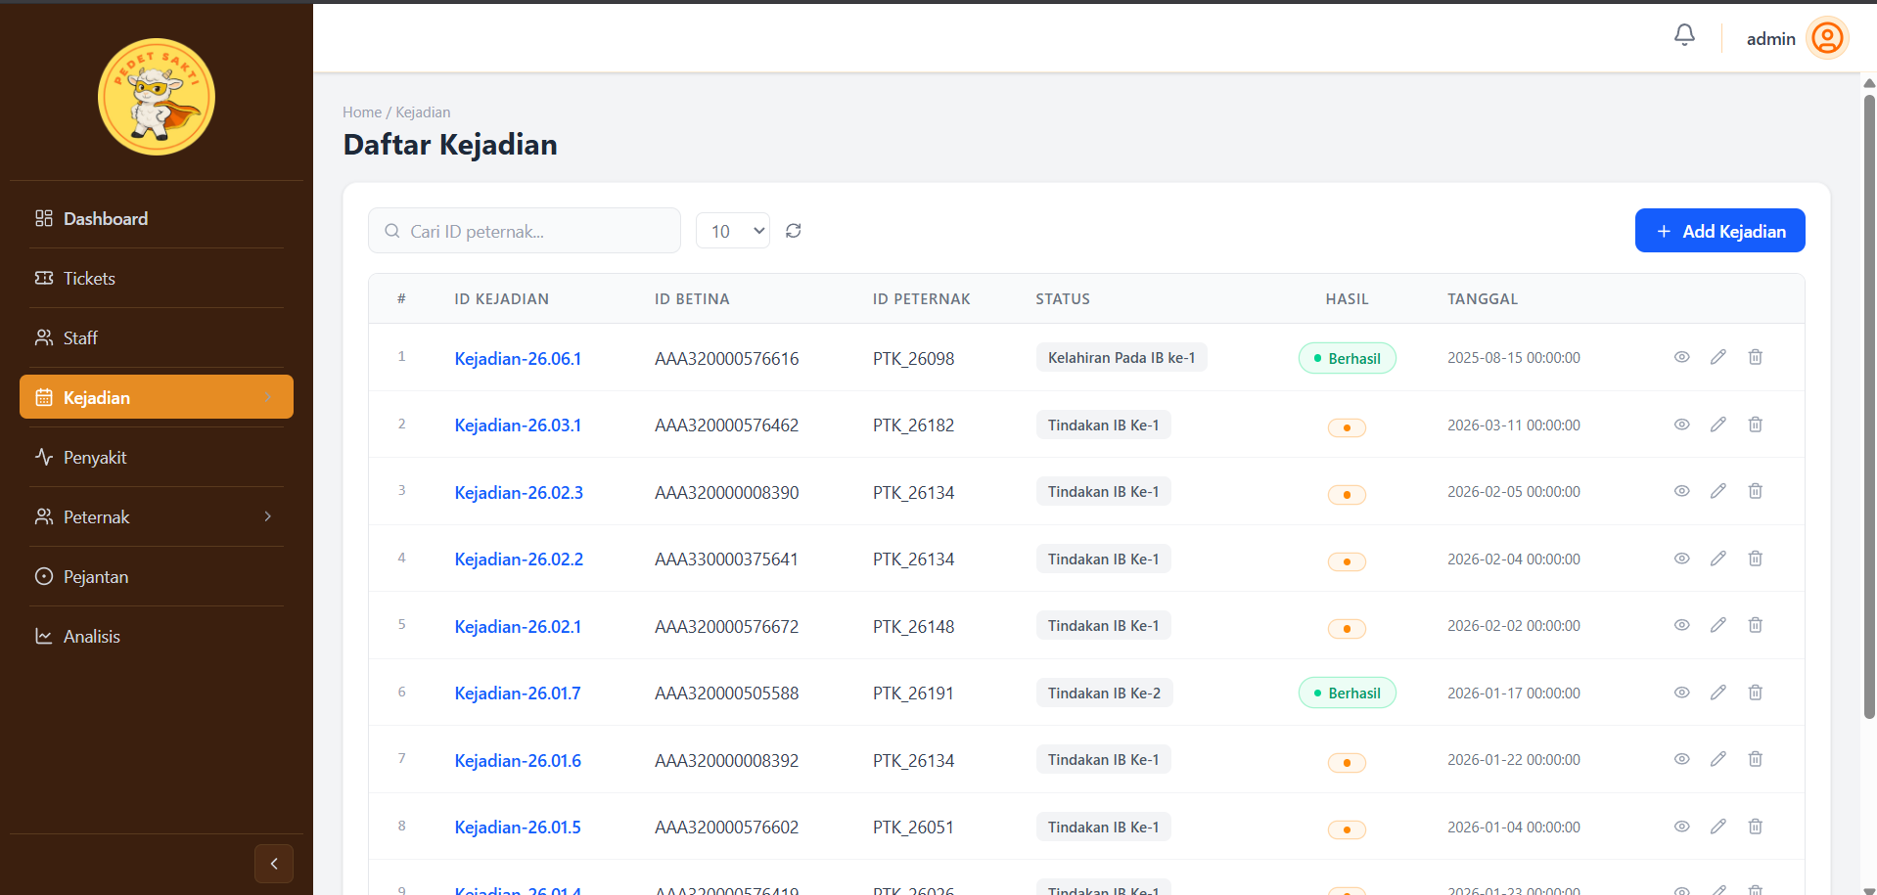Click the Berhasil badge for Kejadian-26.01.7
The height and width of the screenshot is (895, 1877).
pos(1347,693)
